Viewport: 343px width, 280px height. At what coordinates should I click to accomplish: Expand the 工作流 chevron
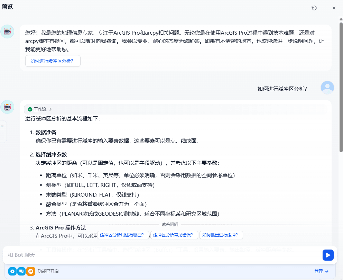point(50,109)
